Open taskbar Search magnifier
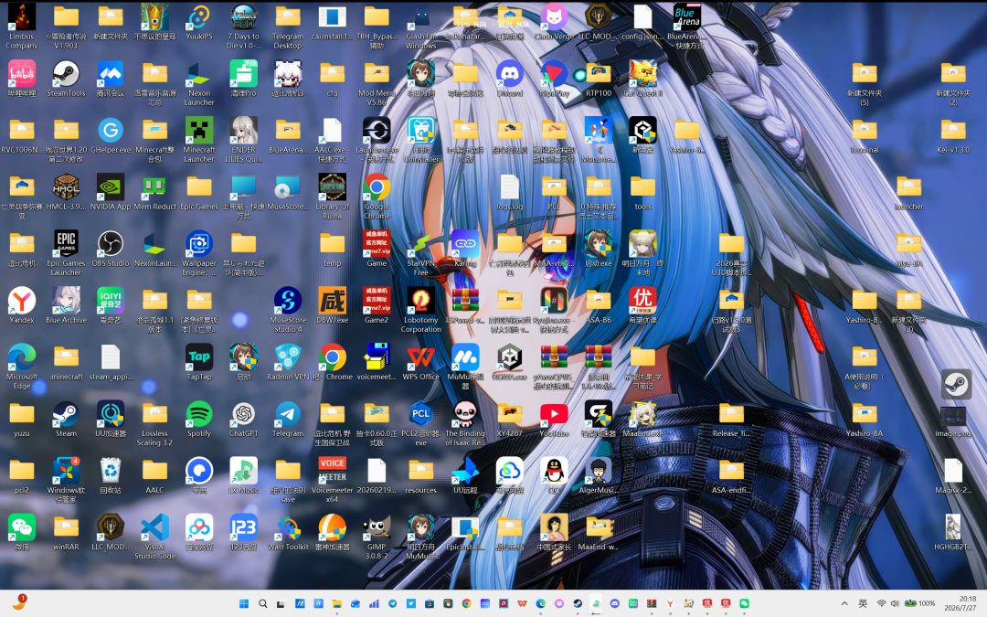The image size is (987, 617). click(x=262, y=603)
